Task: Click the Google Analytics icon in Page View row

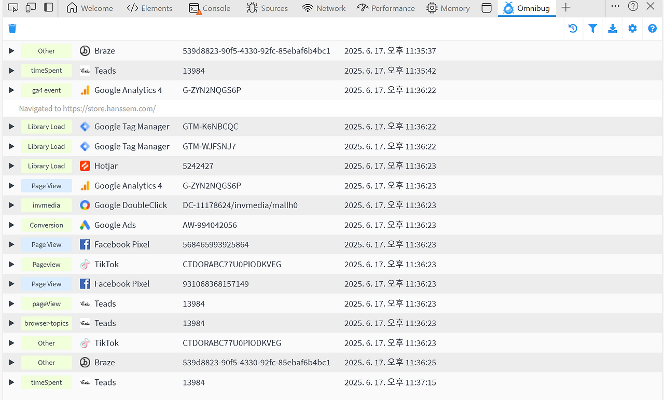Action: 85,186
